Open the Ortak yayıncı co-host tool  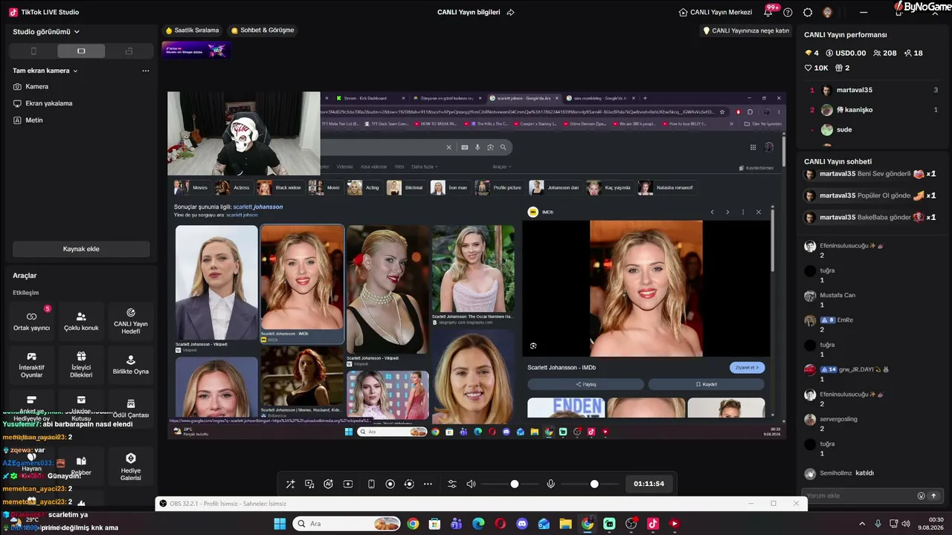pos(31,321)
